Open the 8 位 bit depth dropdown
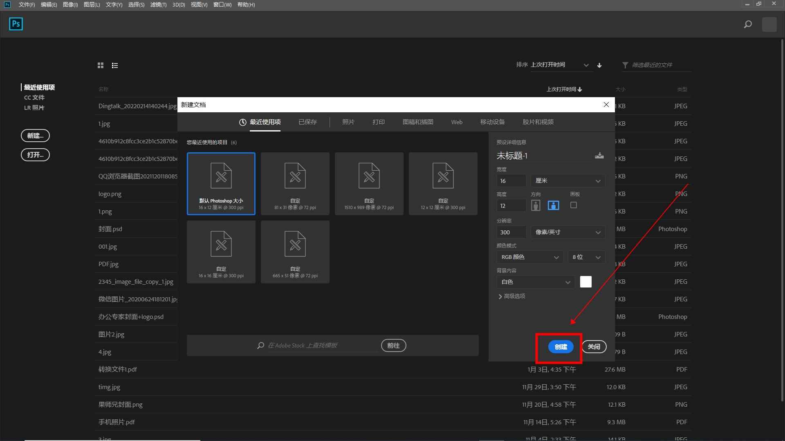The height and width of the screenshot is (441, 785). pyautogui.click(x=586, y=257)
